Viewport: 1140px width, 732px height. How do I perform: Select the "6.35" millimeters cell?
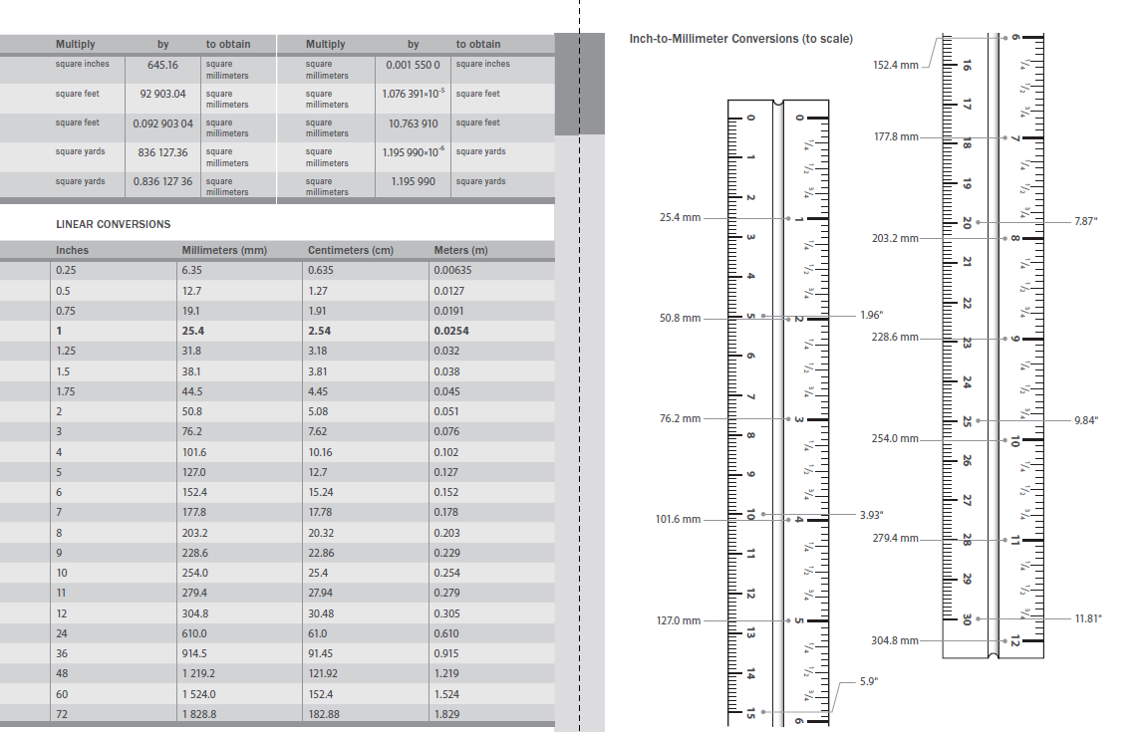(x=192, y=271)
